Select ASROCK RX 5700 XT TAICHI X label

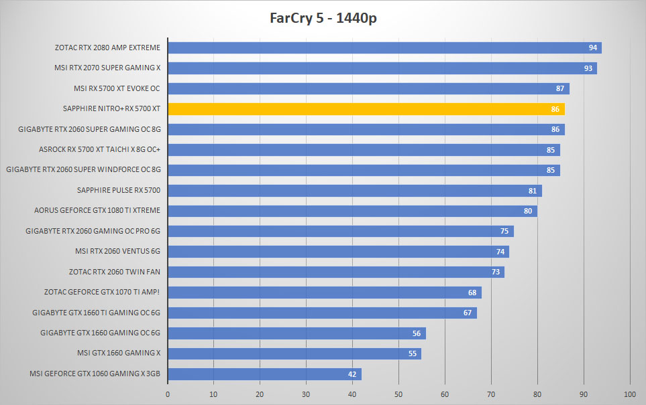(x=99, y=149)
